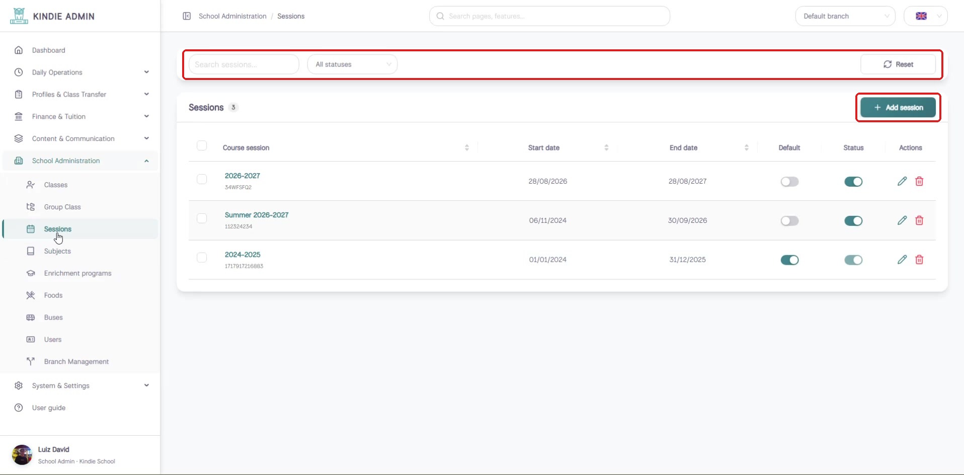
Task: Expand Content & Communication menu
Action: (x=81, y=139)
